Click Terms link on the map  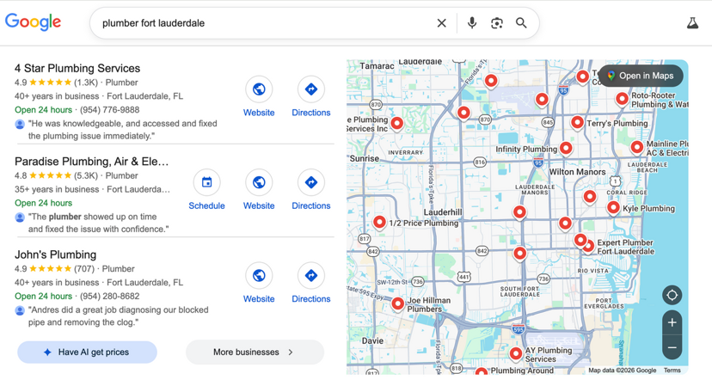(672, 371)
